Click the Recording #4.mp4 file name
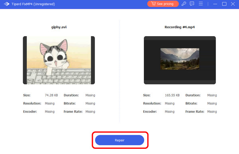 click(x=180, y=27)
